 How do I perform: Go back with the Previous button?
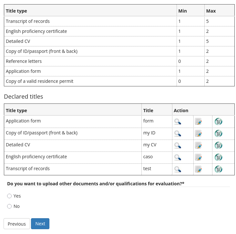[17, 224]
